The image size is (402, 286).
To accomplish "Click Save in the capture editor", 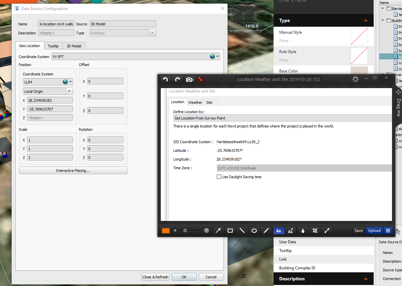I will (359, 231).
